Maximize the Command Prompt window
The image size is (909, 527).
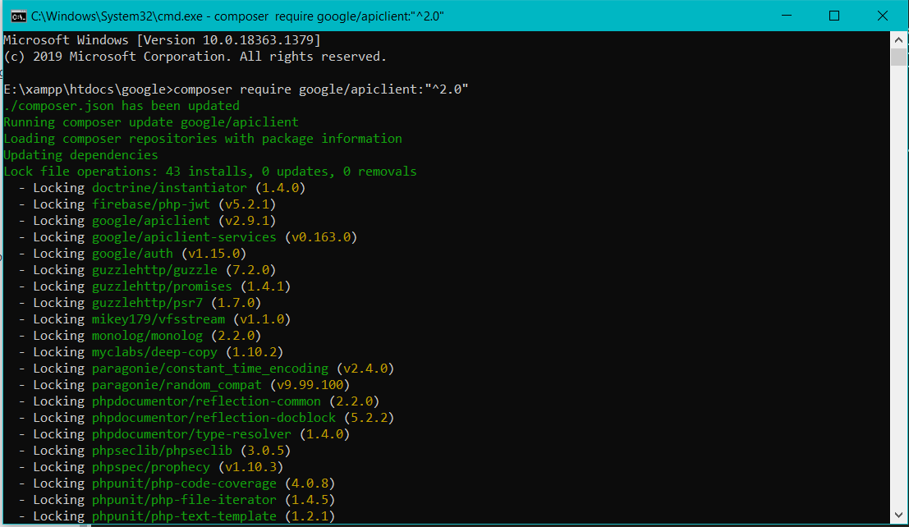(833, 15)
